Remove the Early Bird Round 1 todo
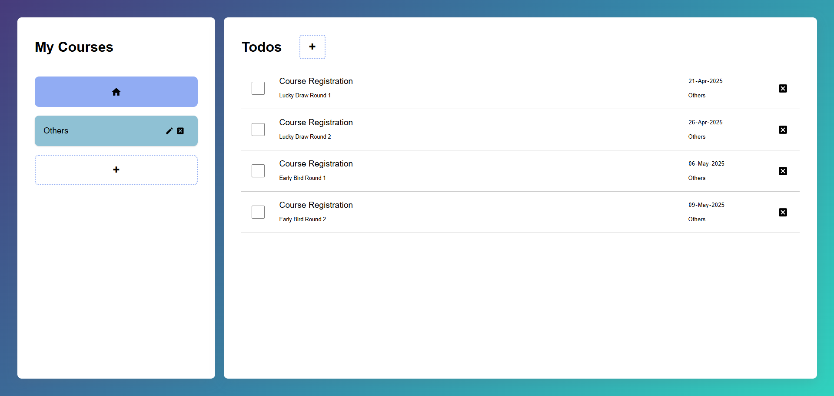Image resolution: width=834 pixels, height=396 pixels. pos(783,171)
